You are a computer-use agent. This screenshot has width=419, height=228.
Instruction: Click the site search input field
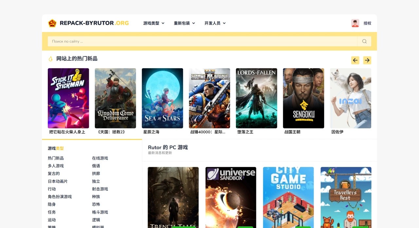(x=202, y=41)
